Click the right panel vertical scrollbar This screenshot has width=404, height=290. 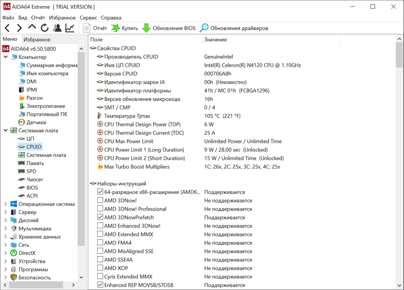[x=399, y=161]
